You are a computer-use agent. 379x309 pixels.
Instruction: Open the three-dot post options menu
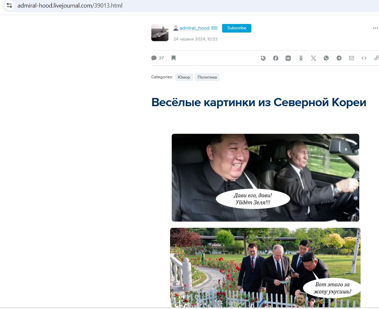click(x=375, y=28)
